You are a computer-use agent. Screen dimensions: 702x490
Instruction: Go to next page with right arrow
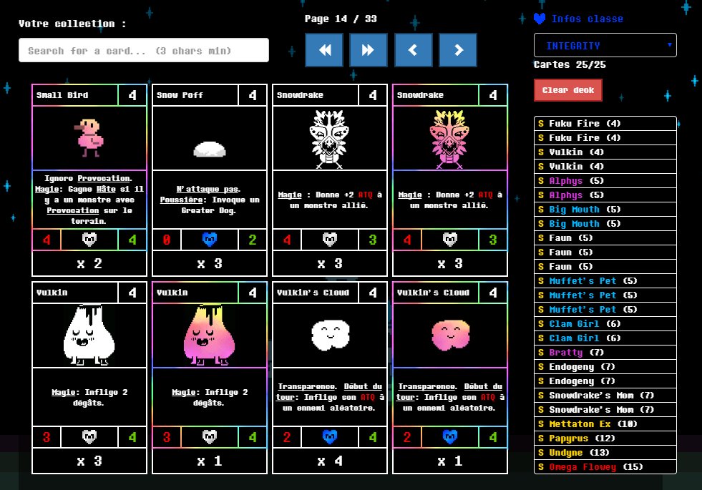pos(458,50)
